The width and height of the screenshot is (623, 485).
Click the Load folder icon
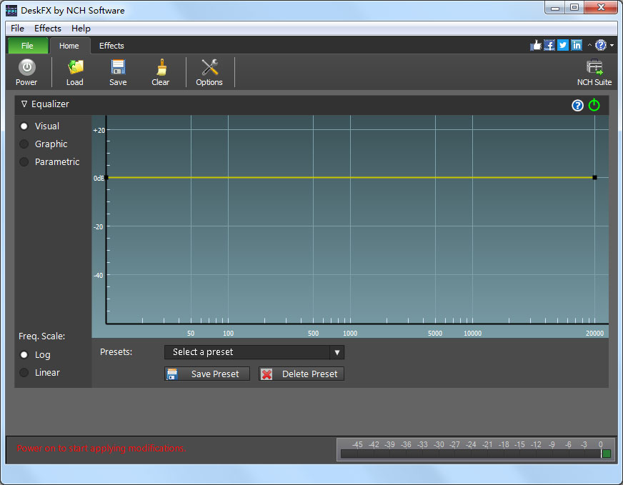[75, 72]
